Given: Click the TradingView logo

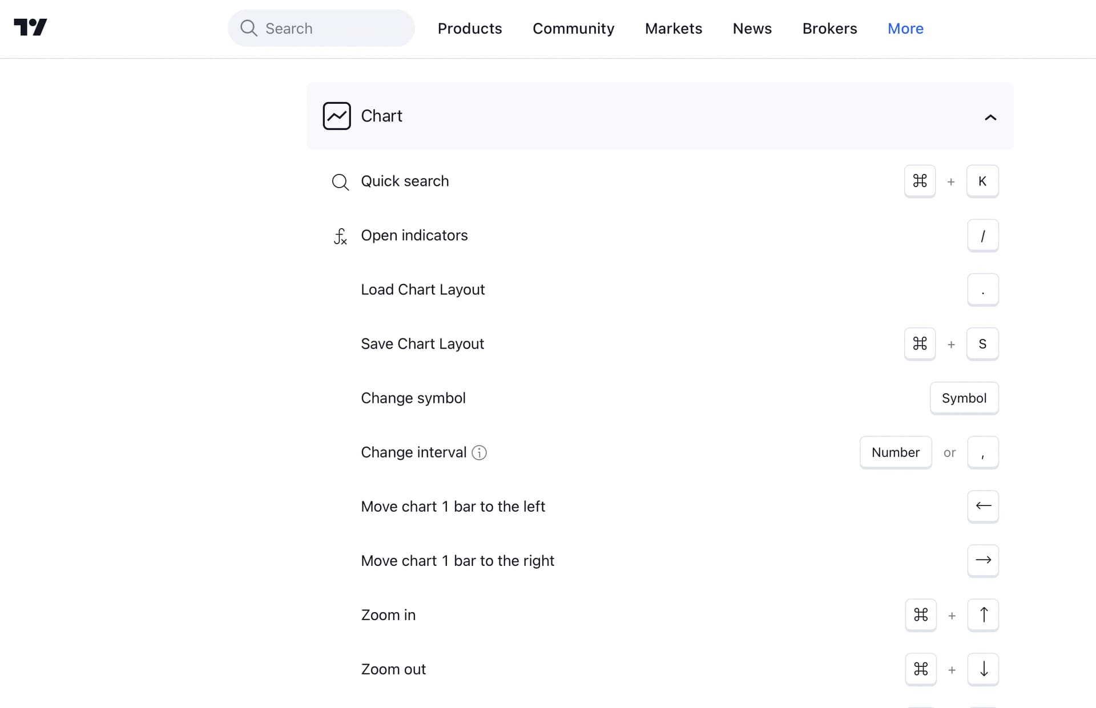Looking at the screenshot, I should click(x=30, y=27).
